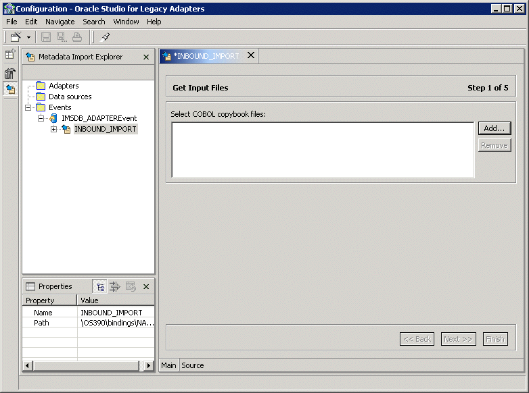Click the Oracle Studio title bar icon
The image size is (529, 393).
[9, 9]
